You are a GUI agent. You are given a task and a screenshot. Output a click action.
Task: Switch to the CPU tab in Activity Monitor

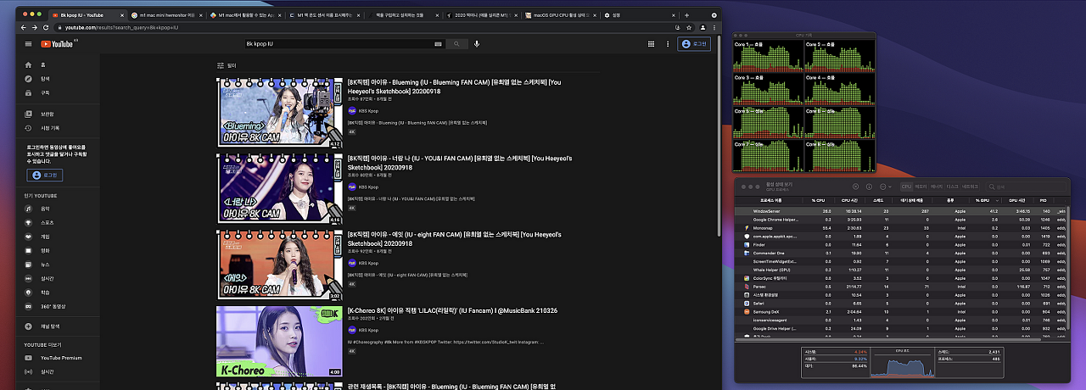pyautogui.click(x=906, y=187)
